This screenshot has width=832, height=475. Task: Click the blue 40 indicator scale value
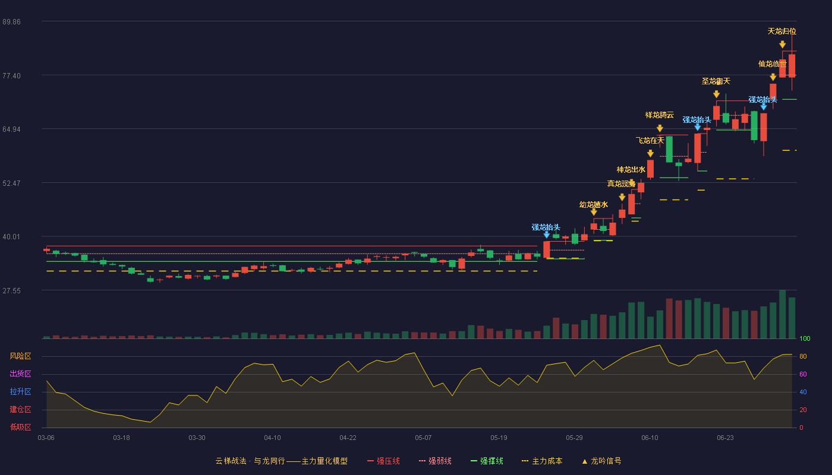pyautogui.click(x=803, y=392)
